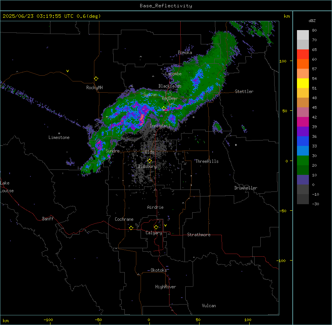
Task: Click the Ponoka label
Action: coord(185,52)
